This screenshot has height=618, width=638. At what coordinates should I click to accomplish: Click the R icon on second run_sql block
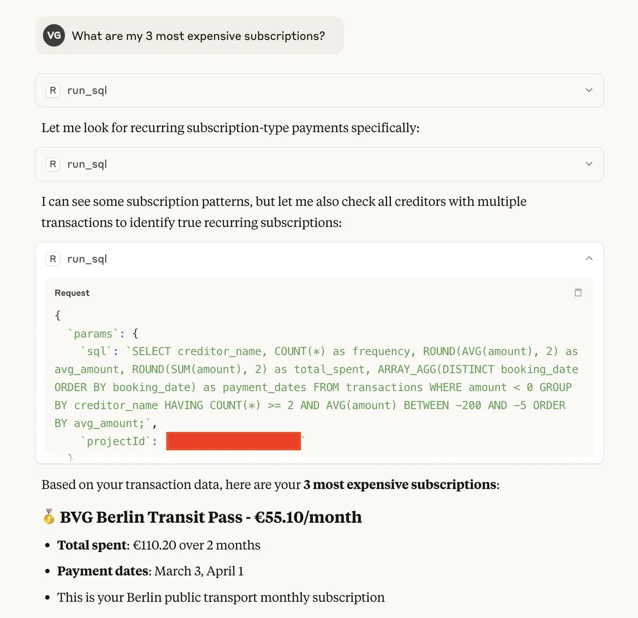click(53, 164)
